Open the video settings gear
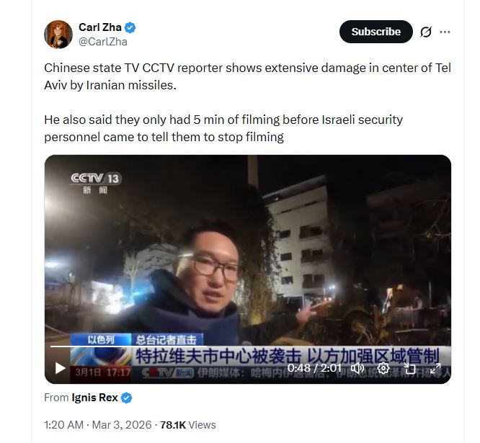Screen dimensions: 480x443 [x=383, y=368]
